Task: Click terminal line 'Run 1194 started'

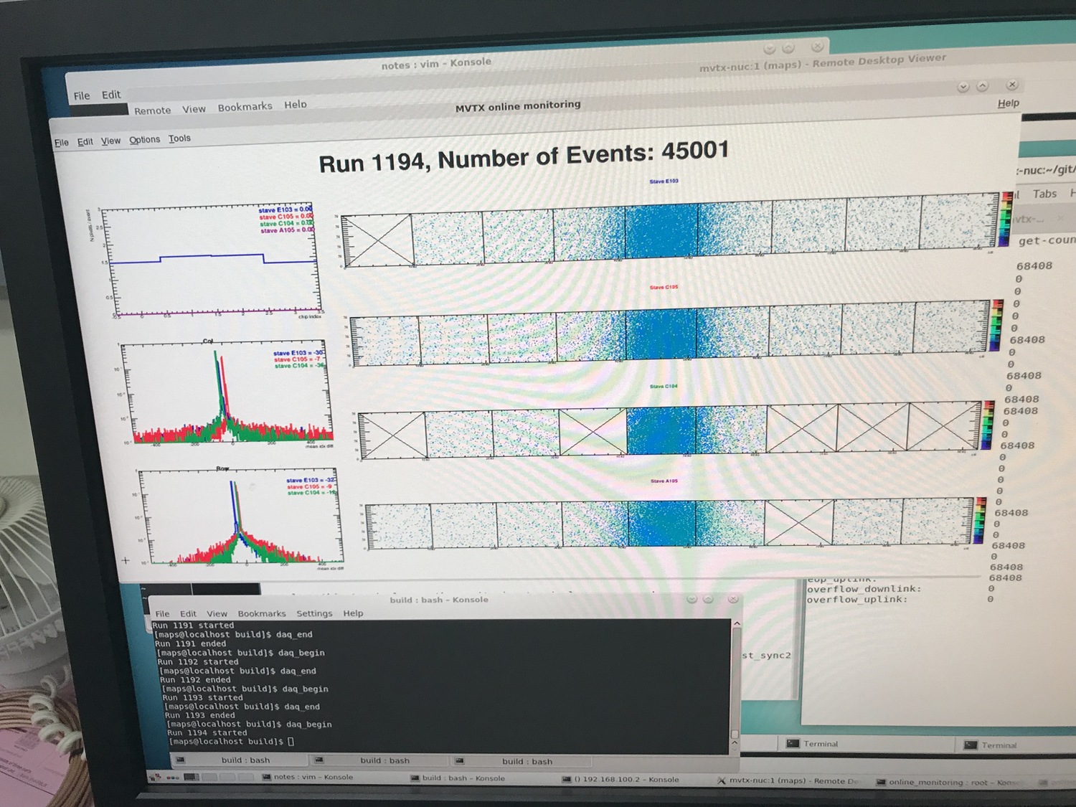Action: coord(207,732)
